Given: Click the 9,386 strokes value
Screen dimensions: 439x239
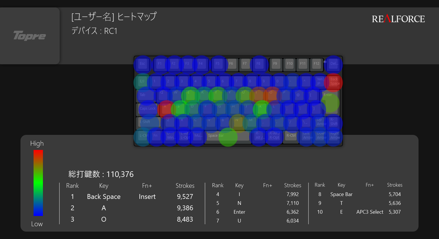Looking at the screenshot, I should [x=185, y=208].
